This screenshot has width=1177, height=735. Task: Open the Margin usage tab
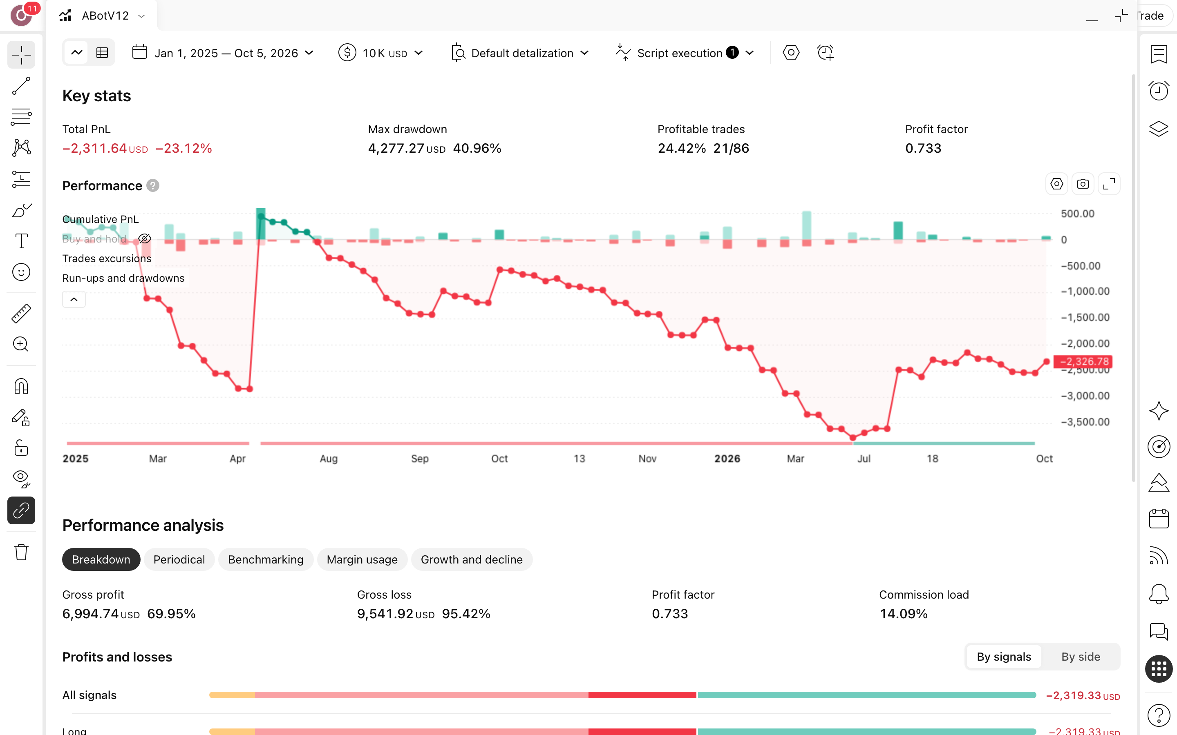click(x=362, y=559)
